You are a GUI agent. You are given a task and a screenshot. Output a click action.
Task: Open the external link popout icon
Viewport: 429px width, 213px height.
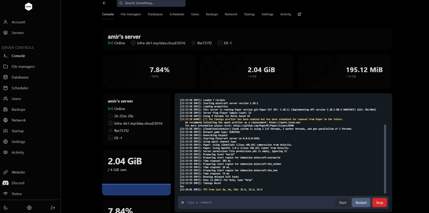(299, 14)
